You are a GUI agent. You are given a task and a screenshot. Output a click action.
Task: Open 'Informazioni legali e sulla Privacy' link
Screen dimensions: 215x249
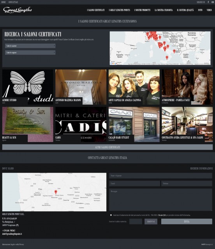[x=13, y=244]
